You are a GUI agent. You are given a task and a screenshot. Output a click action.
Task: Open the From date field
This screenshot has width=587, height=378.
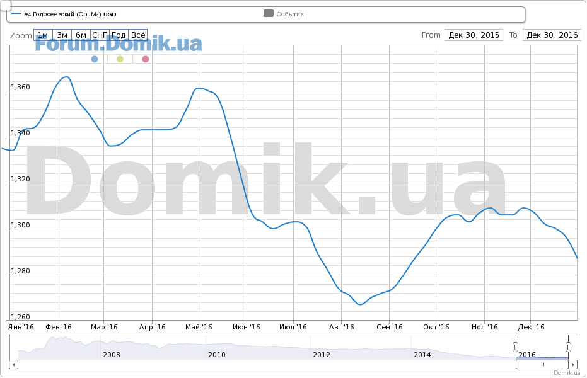tap(474, 35)
